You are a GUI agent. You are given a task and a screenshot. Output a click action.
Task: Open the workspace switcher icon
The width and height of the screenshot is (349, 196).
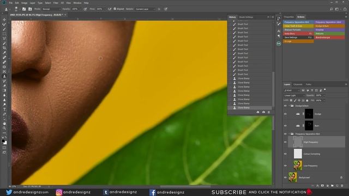point(337,9)
